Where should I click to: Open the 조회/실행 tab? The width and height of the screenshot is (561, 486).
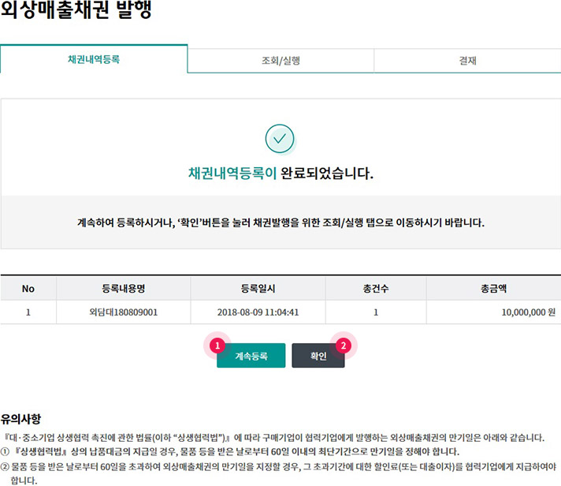click(280, 60)
